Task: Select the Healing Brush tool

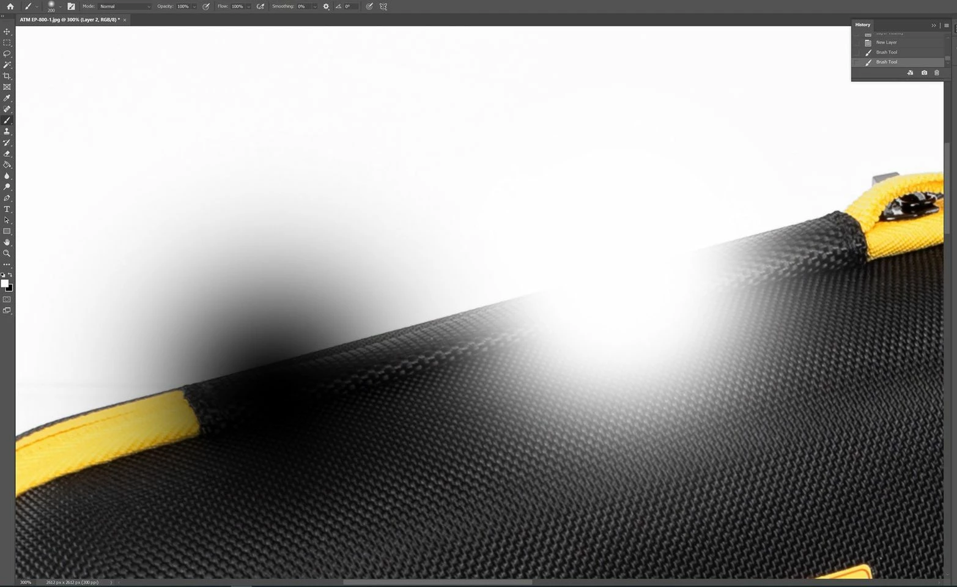Action: coord(7,109)
